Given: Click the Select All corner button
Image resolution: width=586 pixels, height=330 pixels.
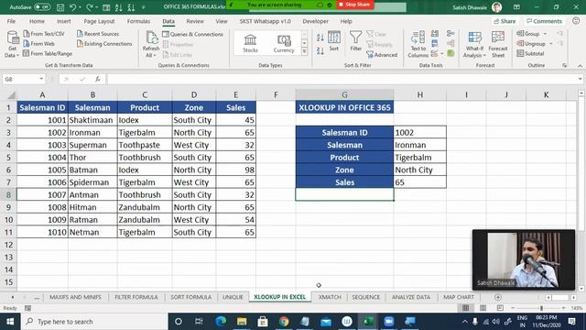Looking at the screenshot, I should [x=11, y=94].
